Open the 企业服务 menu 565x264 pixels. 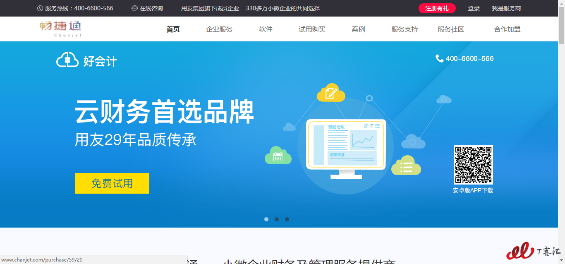tap(219, 29)
